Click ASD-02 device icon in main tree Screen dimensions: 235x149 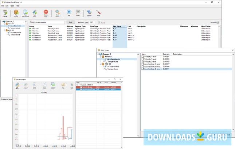click(7, 30)
